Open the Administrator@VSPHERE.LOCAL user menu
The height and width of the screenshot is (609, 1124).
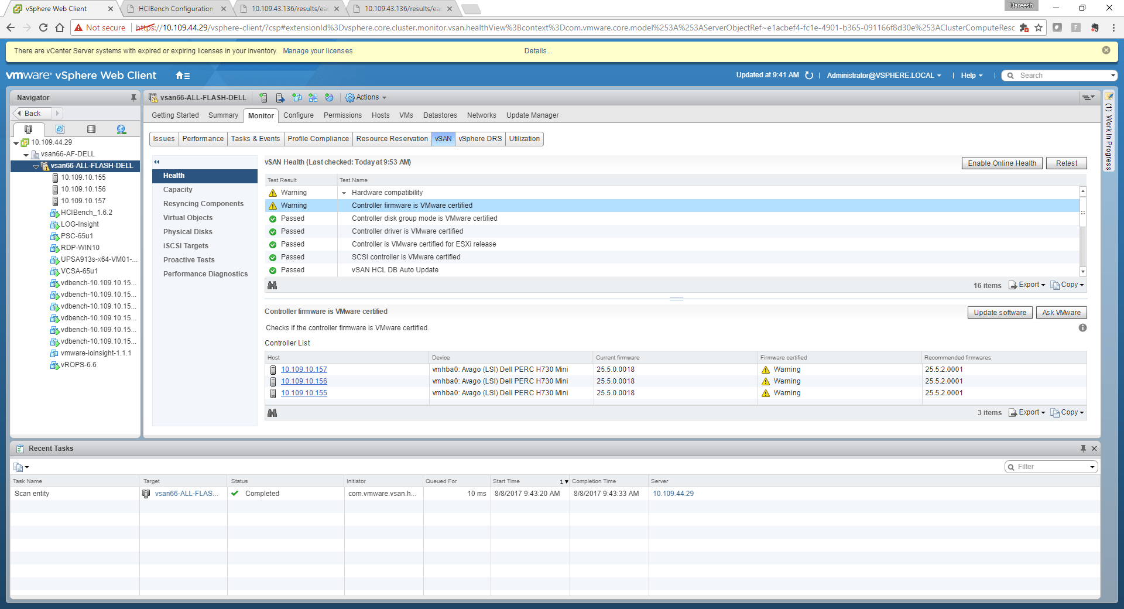tap(883, 76)
